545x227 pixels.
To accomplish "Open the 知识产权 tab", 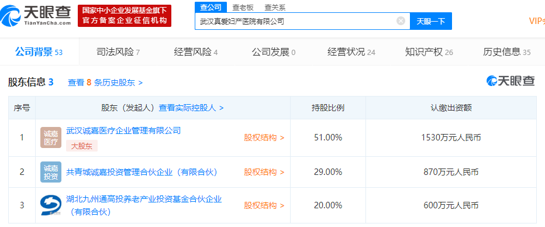I will [429, 52].
